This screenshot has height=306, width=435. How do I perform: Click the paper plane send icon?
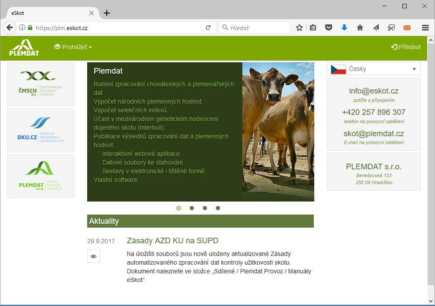(x=376, y=28)
